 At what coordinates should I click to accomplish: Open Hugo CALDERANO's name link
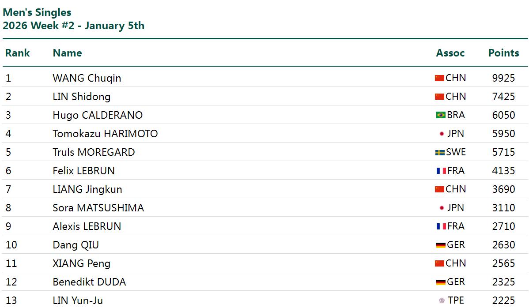[98, 115]
